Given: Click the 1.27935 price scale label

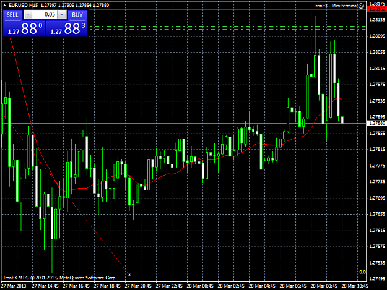Looking at the screenshot, I should (x=377, y=101).
